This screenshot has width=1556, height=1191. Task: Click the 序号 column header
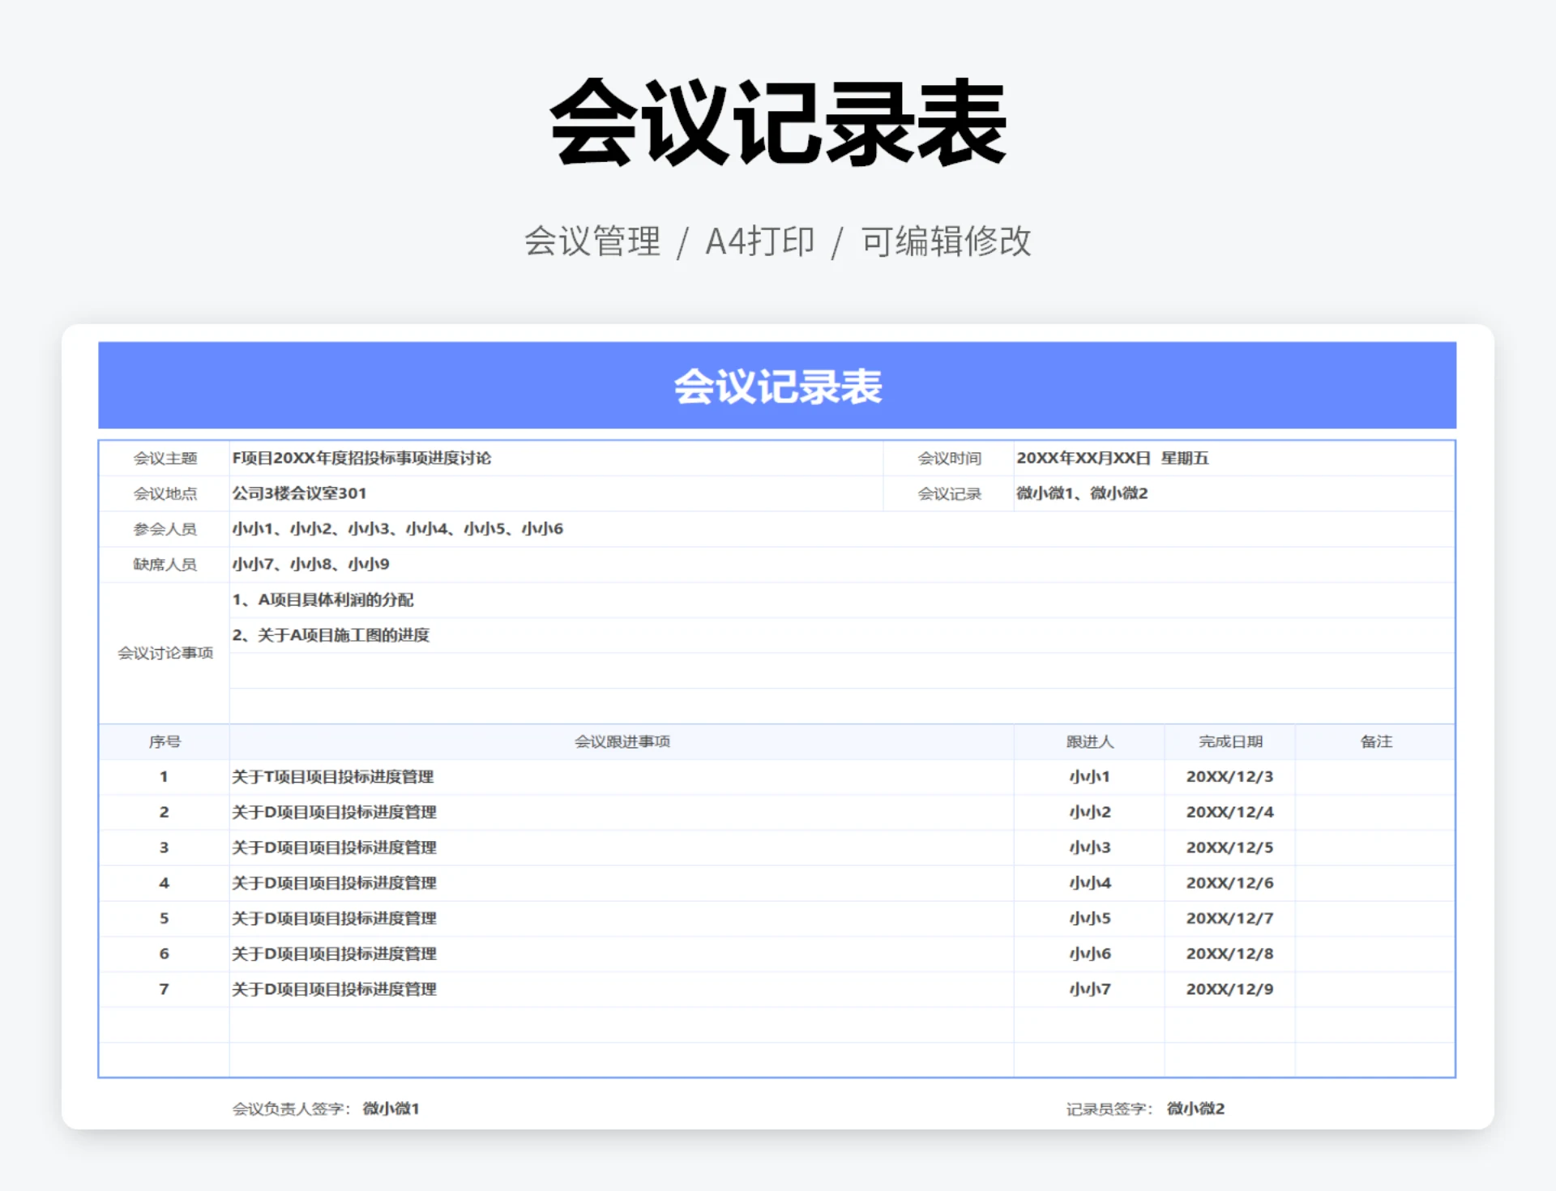click(x=164, y=741)
